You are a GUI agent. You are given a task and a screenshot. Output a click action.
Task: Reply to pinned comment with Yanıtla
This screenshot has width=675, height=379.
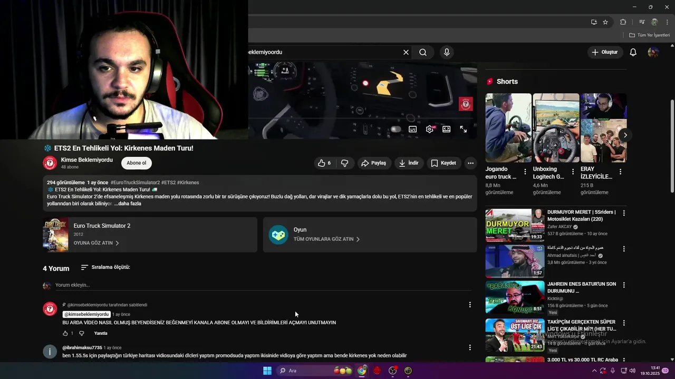[x=101, y=333]
